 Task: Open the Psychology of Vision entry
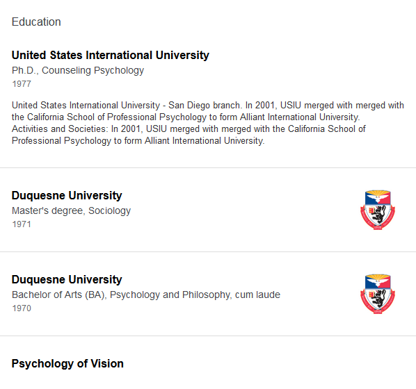[x=67, y=363]
